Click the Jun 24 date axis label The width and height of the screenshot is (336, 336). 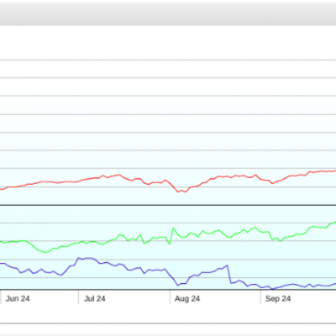point(18,299)
